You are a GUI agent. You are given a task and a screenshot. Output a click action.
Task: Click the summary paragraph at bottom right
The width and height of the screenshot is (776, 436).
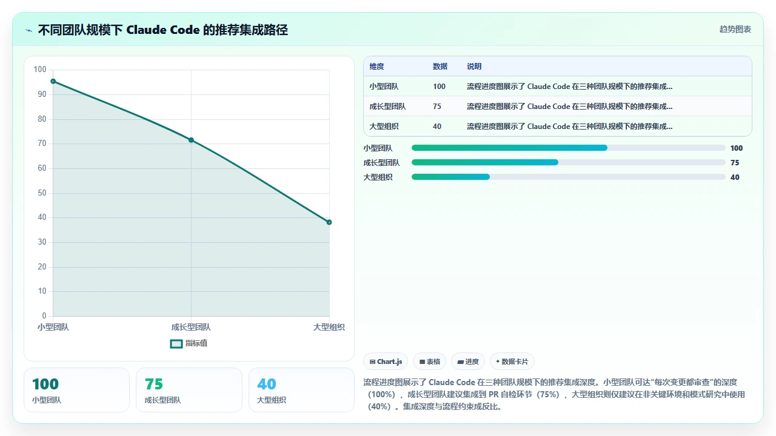[x=554, y=394]
